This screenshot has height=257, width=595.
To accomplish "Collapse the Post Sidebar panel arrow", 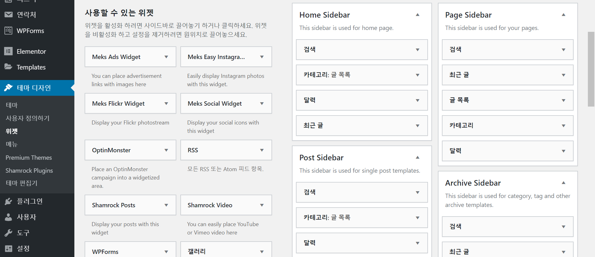I will coord(417,157).
